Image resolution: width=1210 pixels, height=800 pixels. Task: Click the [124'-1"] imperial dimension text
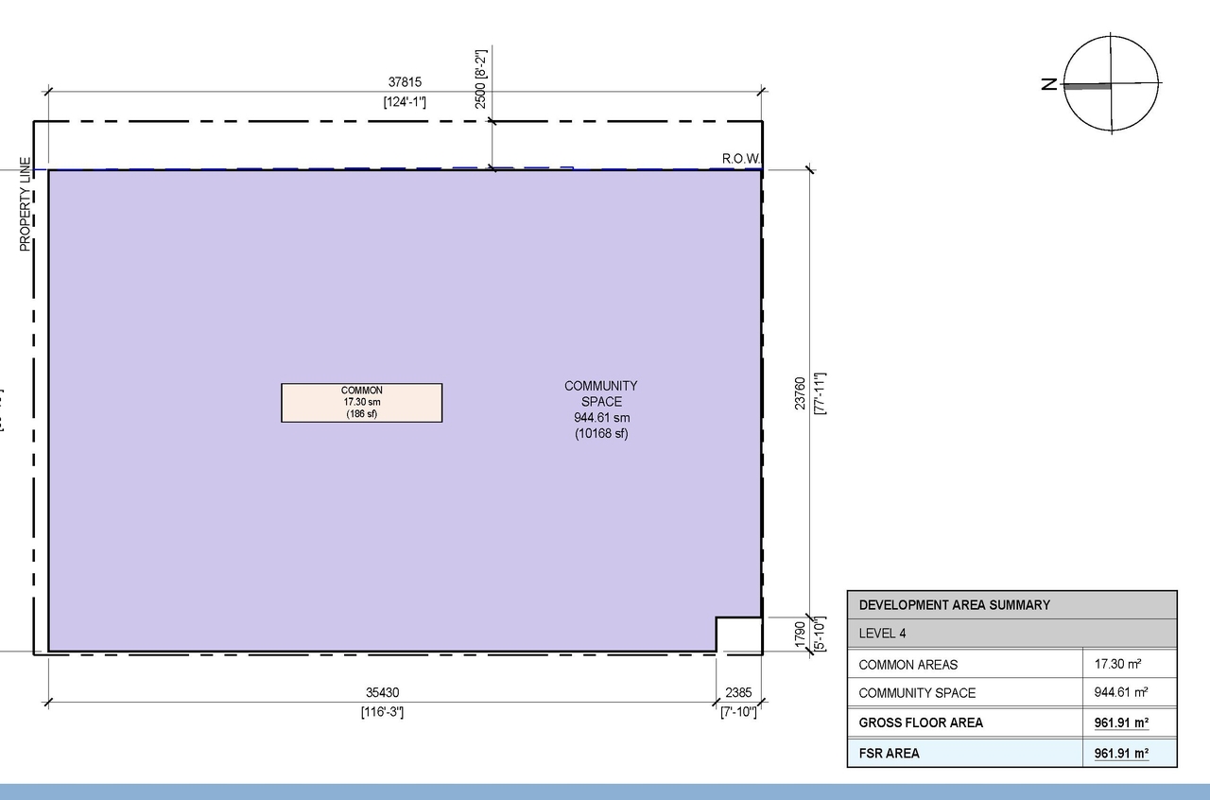pyautogui.click(x=405, y=101)
